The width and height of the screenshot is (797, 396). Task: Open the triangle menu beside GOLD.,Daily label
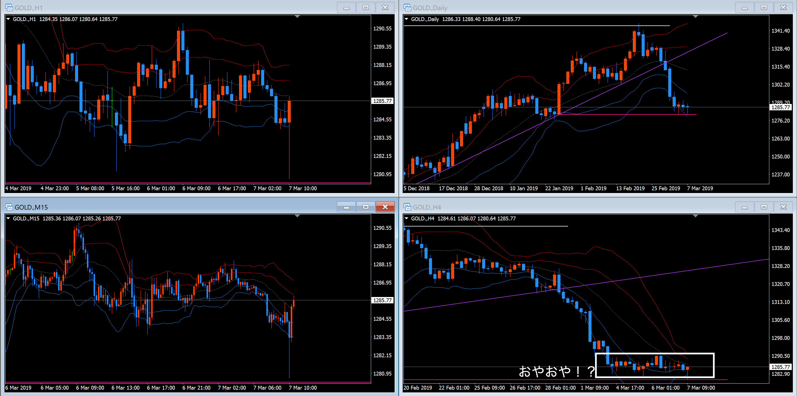coord(407,19)
